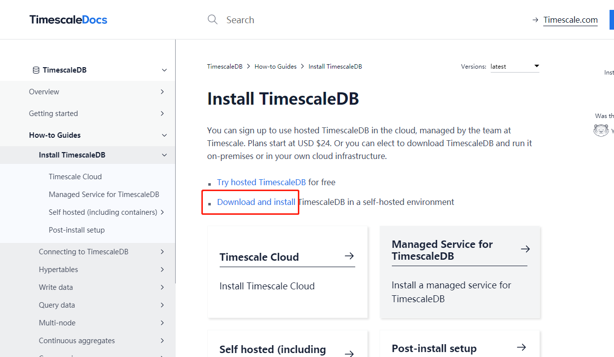Select Getting started in the sidebar

pyautogui.click(x=53, y=114)
